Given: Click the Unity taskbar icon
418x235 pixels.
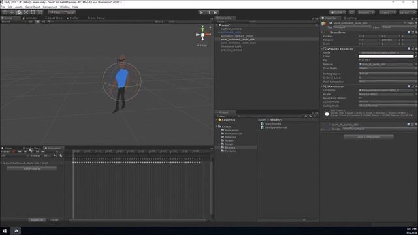Looking at the screenshot, I should (16, 230).
